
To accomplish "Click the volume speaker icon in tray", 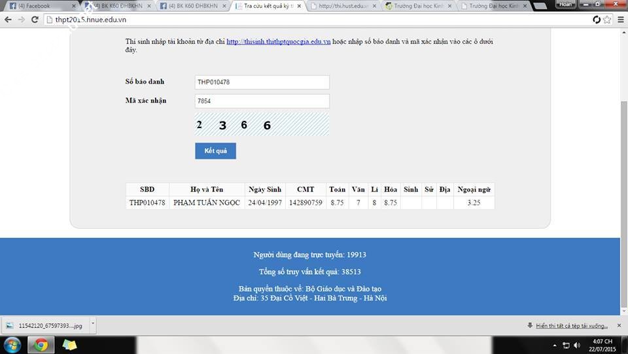I will [577, 345].
